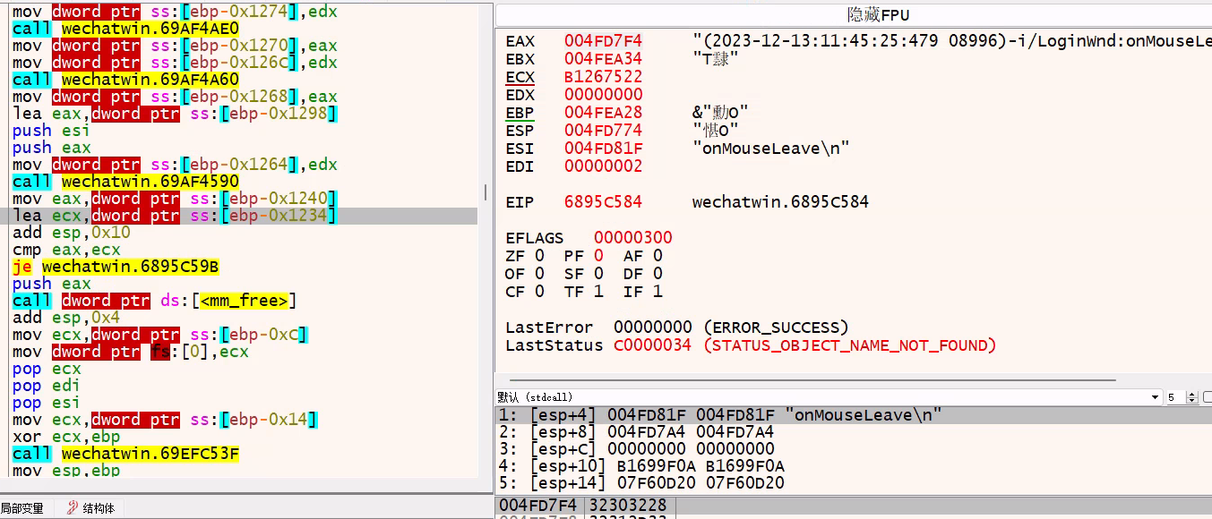Viewport: 1212px width, 519px height.
Task: Click the struct icon on the 结构体 tab
Action: coord(73,508)
